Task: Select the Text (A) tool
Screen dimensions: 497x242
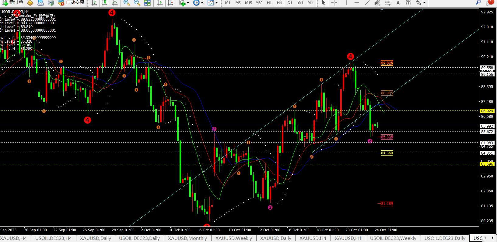Action: [398, 3]
